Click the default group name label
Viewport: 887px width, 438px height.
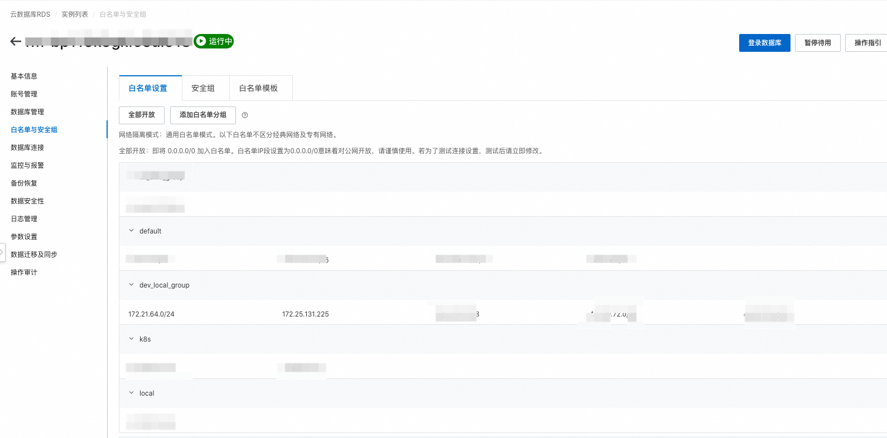click(x=150, y=231)
